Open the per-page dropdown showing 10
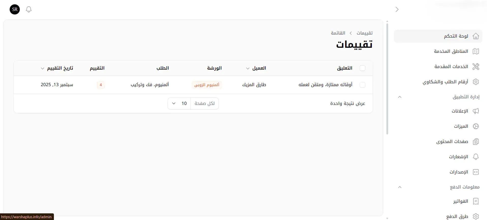 point(179,103)
